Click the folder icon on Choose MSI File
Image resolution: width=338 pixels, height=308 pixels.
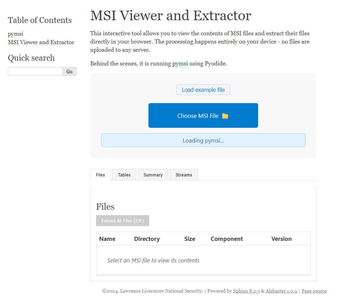point(225,116)
